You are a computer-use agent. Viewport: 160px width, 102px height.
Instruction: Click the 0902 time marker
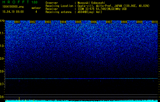(x=33, y=22)
